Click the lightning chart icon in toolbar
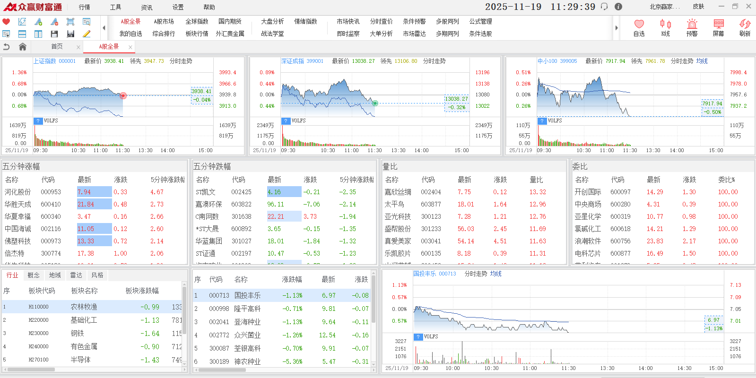The image size is (756, 378). pos(22,22)
